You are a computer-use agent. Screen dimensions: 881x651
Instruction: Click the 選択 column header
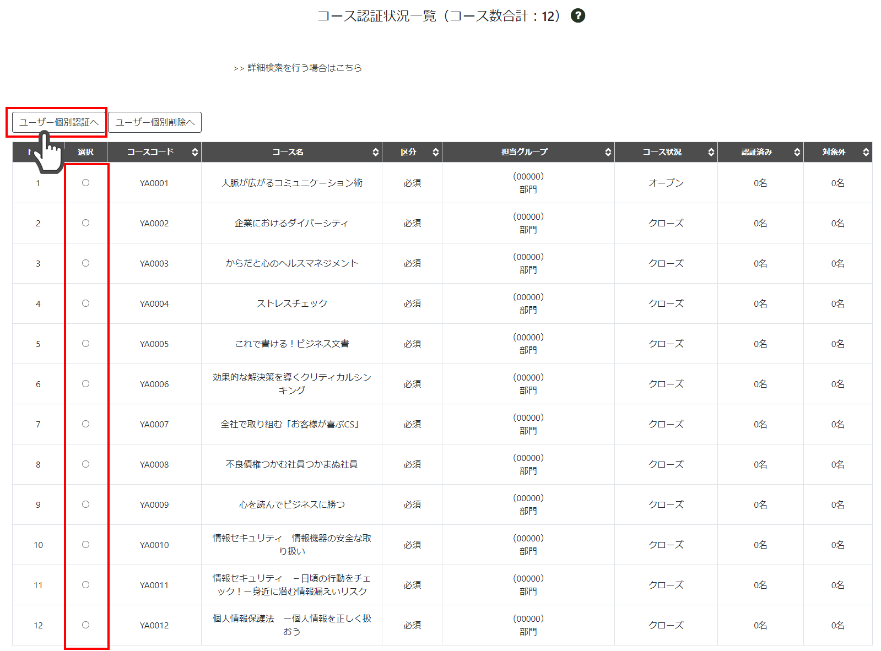[85, 152]
